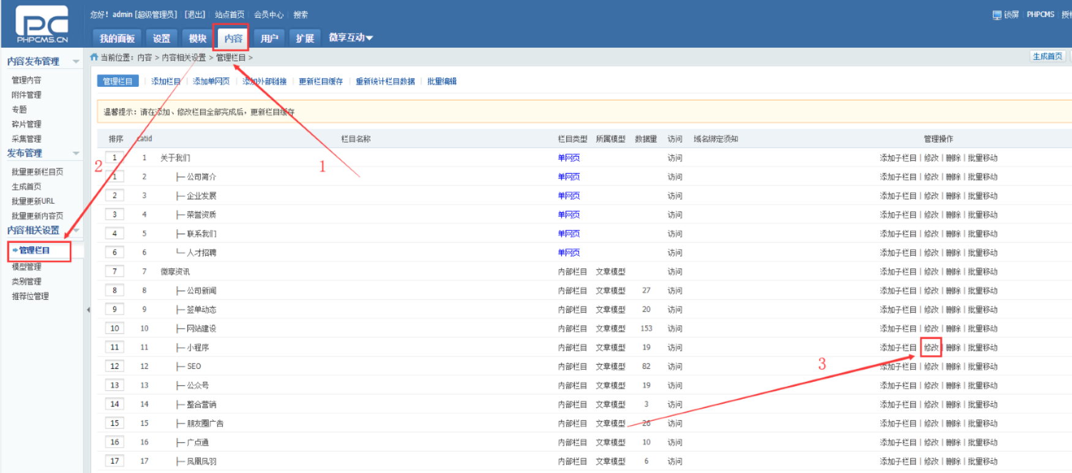The image size is (1072, 473).
Task: Open 生成首页 in the sidebar
Action: 26,187
